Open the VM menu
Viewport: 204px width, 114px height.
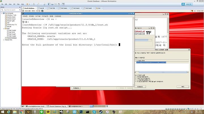point(14,4)
